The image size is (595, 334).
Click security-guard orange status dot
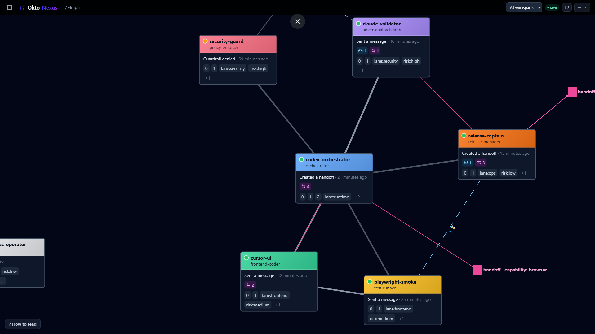click(x=205, y=41)
